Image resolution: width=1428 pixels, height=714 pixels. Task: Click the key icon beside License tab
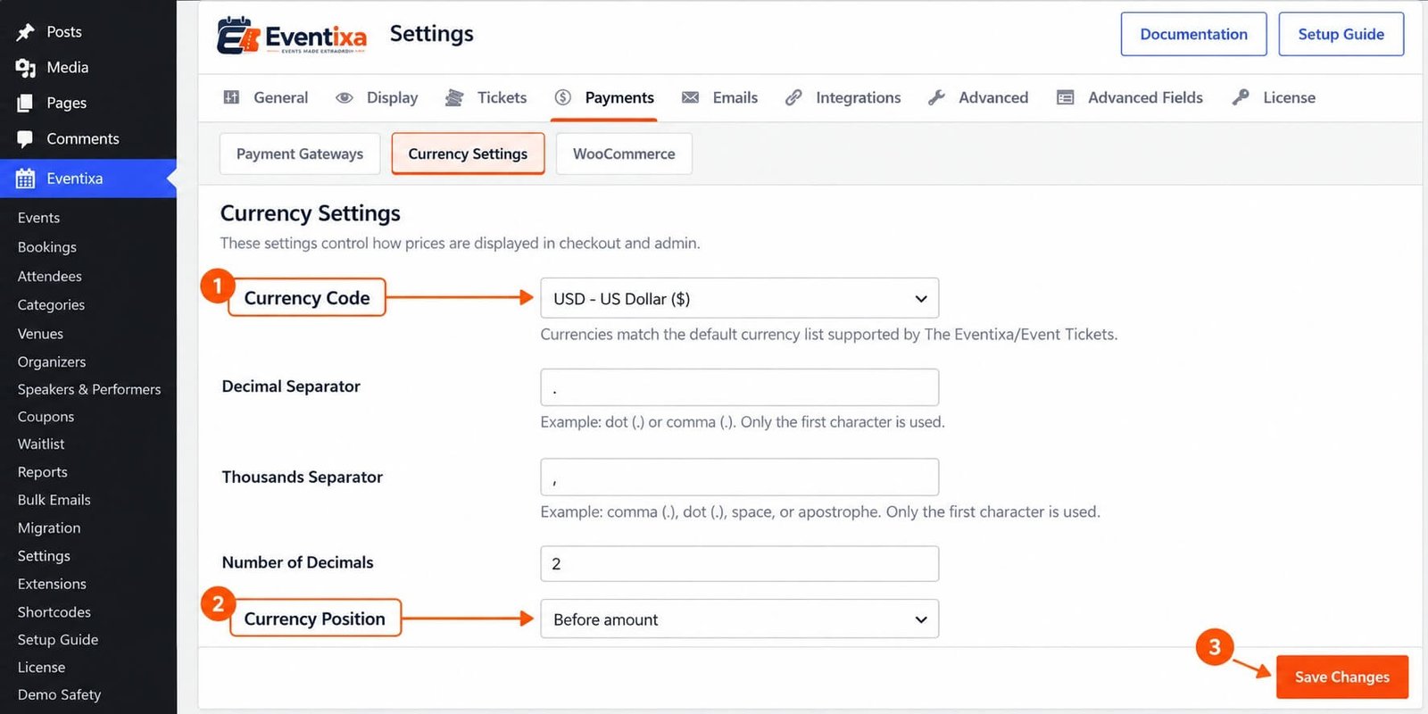[x=1241, y=97]
